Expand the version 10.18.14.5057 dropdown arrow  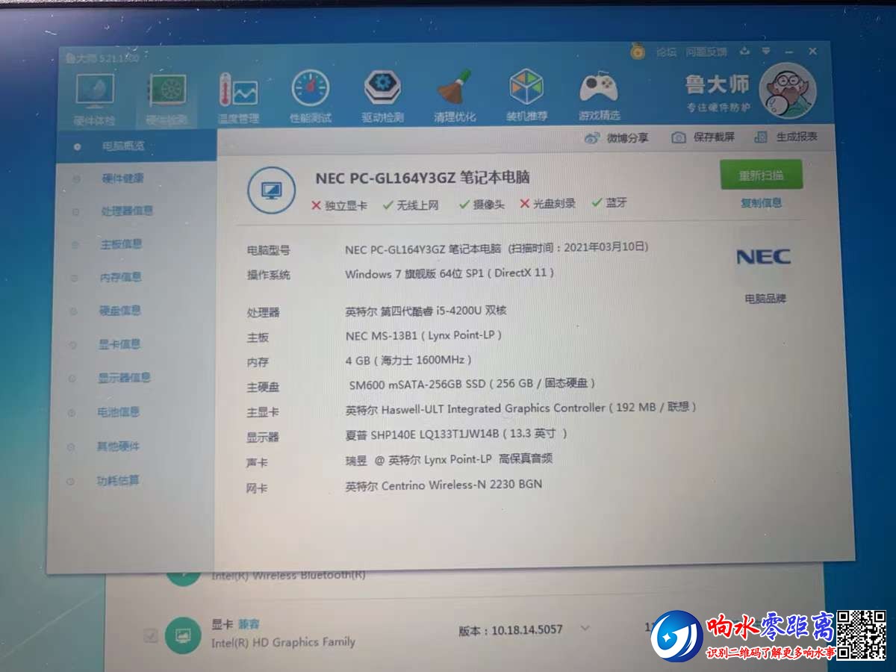point(585,629)
